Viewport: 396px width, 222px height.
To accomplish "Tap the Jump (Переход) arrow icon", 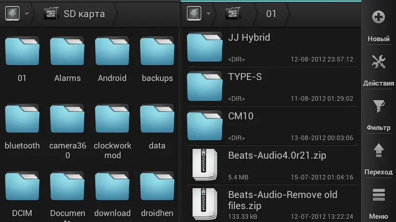I will coord(378,151).
